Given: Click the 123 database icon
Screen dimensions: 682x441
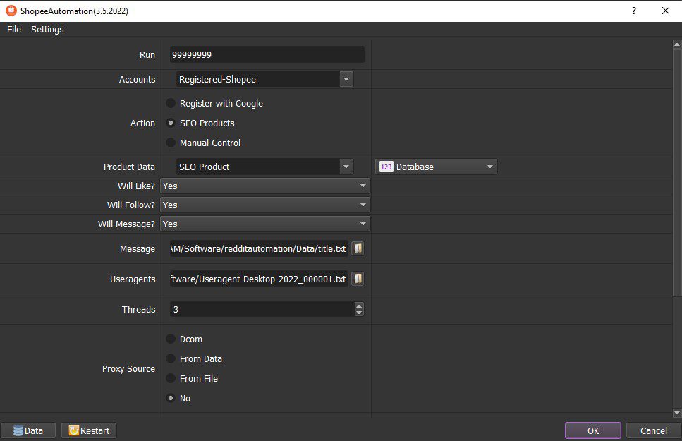Looking at the screenshot, I should tap(386, 167).
